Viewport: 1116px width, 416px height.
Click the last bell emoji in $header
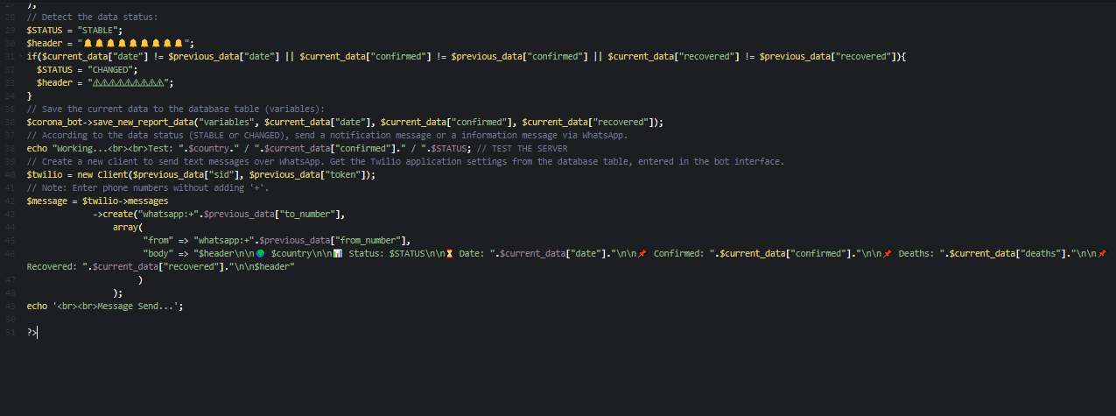coord(178,42)
